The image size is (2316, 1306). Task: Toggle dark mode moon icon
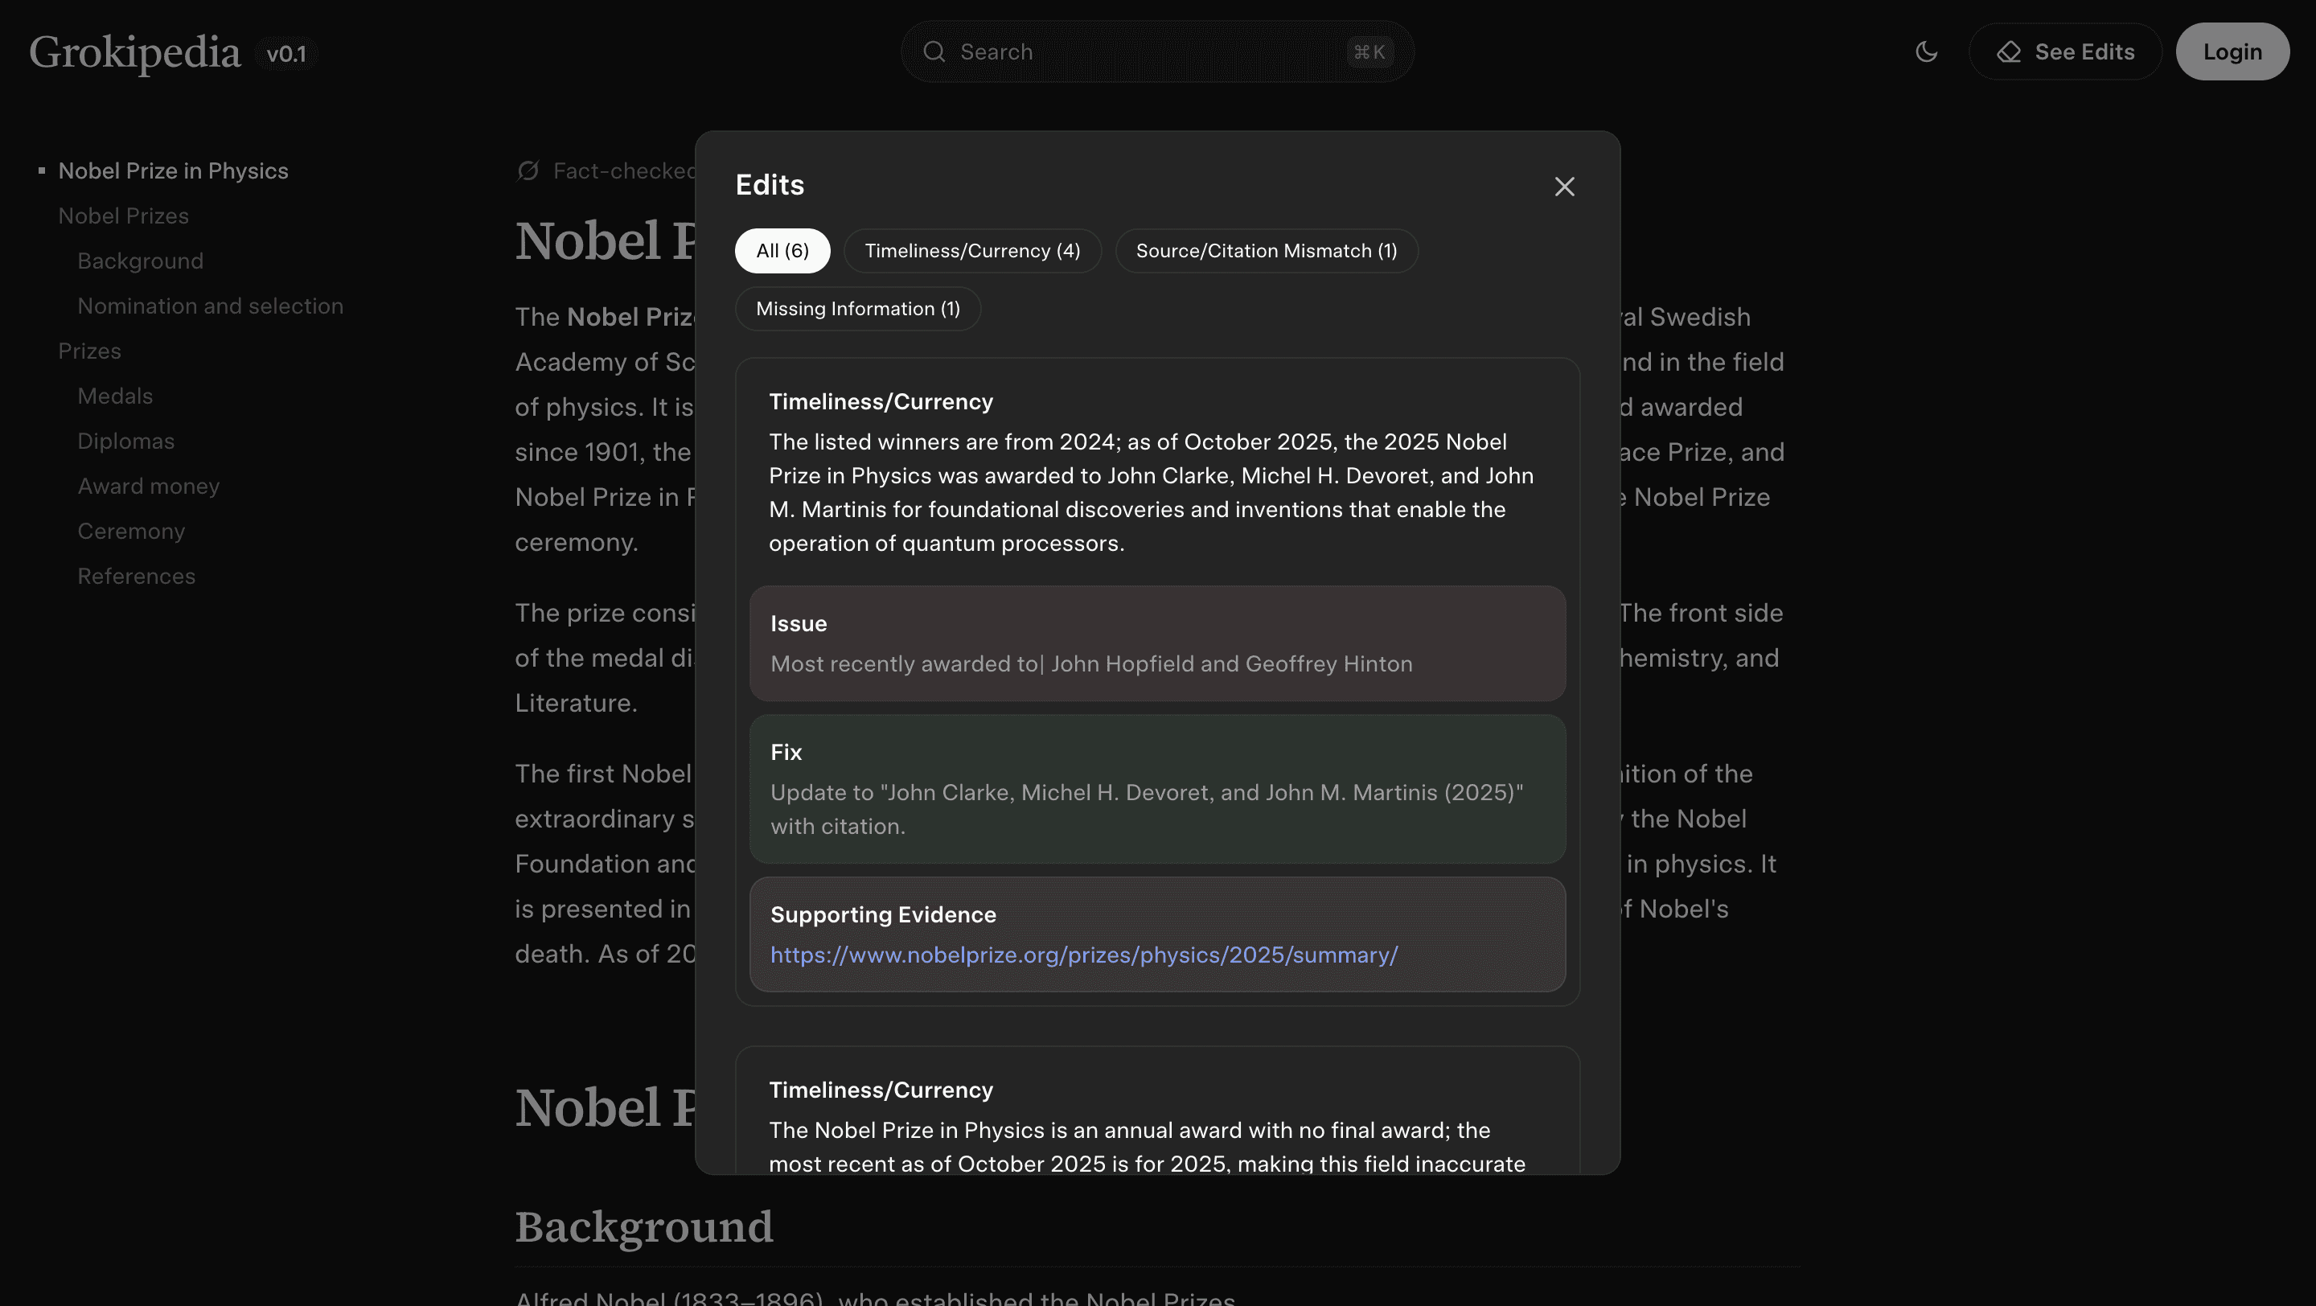click(1926, 51)
